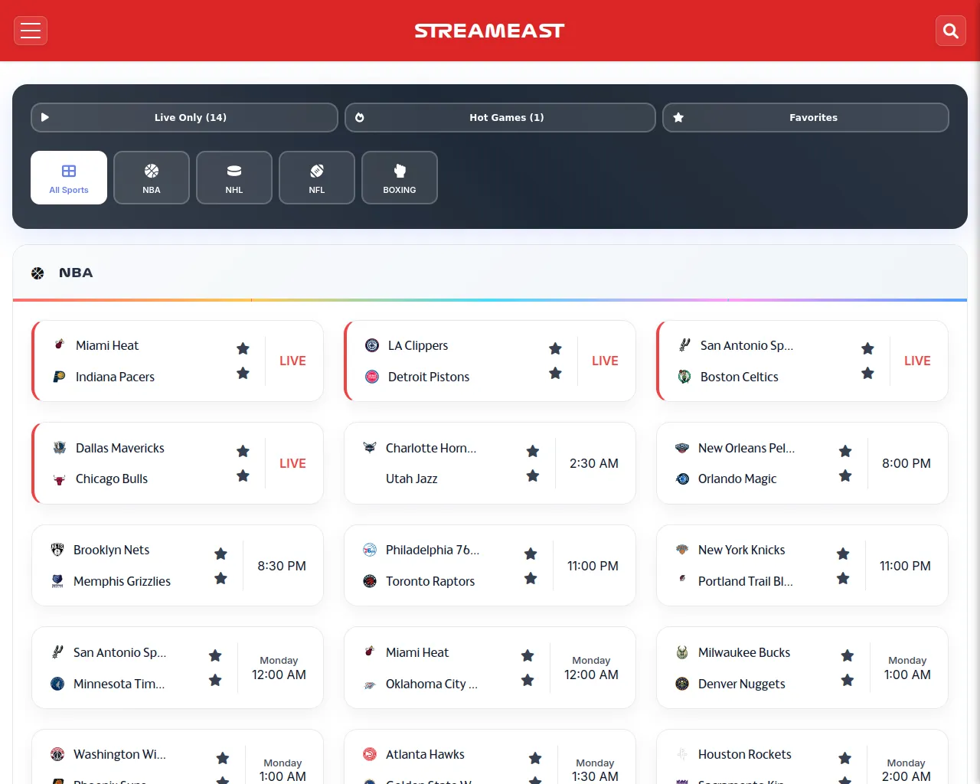Toggle the Favorites filter
Viewport: 980px width, 784px height.
[x=805, y=117]
